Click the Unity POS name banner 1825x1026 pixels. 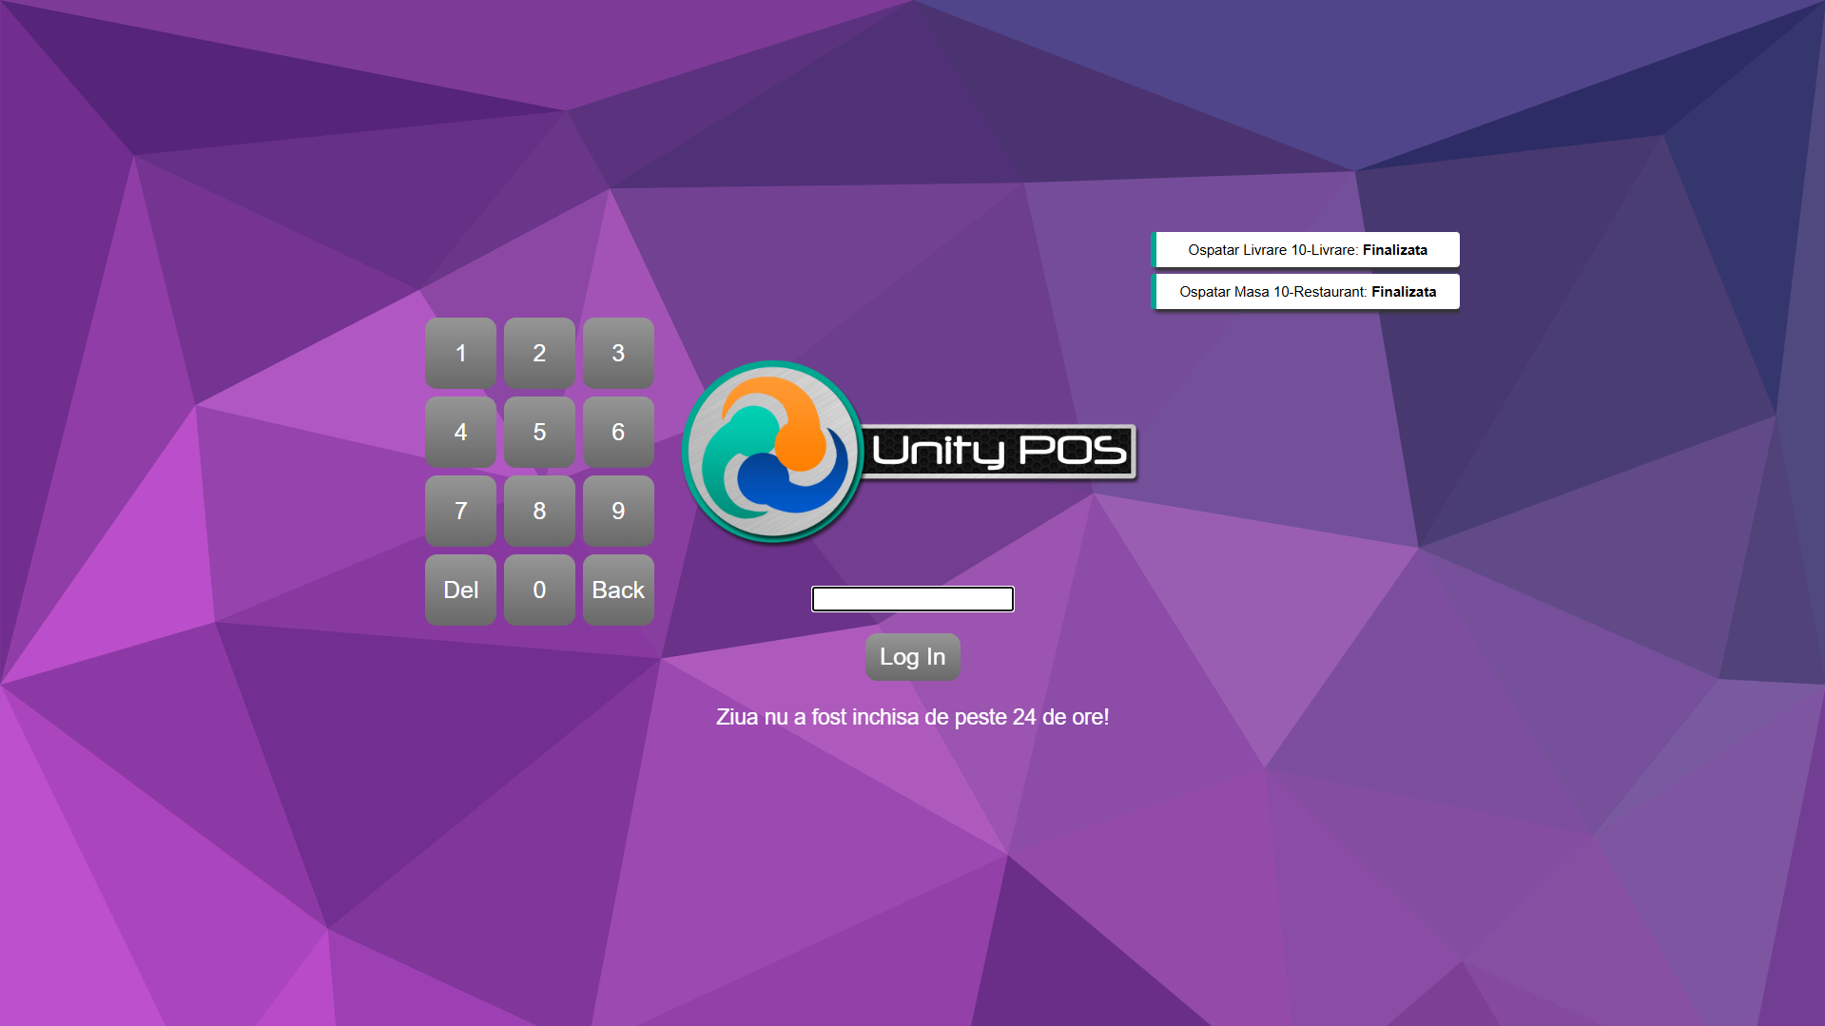(999, 452)
